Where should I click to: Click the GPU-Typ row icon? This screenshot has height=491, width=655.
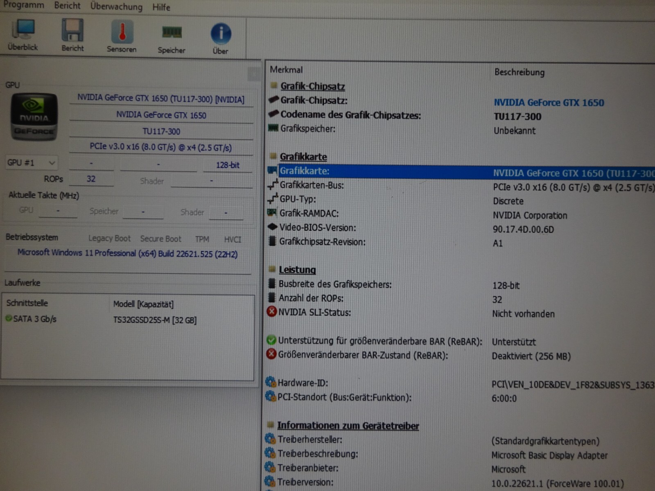273,199
